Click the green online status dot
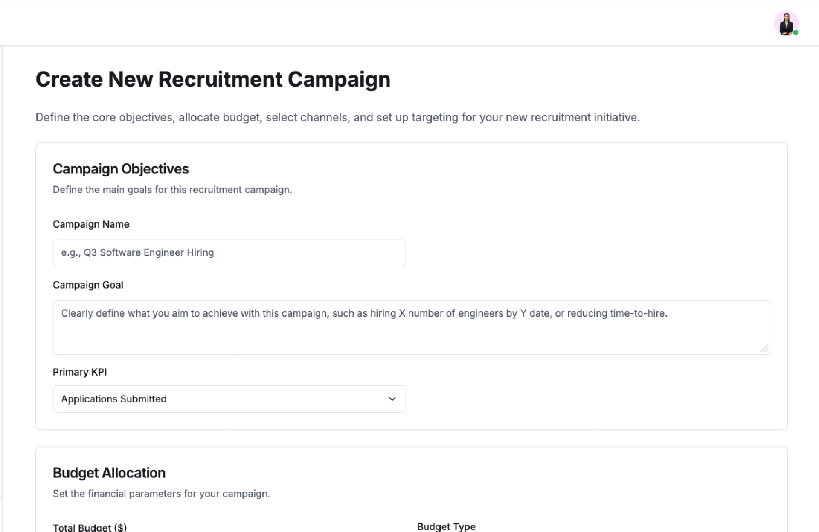819x532 pixels. click(x=796, y=33)
